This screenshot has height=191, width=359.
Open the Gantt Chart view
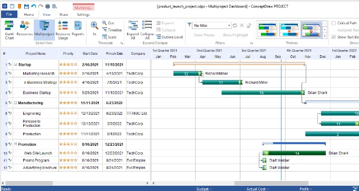click(x=9, y=30)
